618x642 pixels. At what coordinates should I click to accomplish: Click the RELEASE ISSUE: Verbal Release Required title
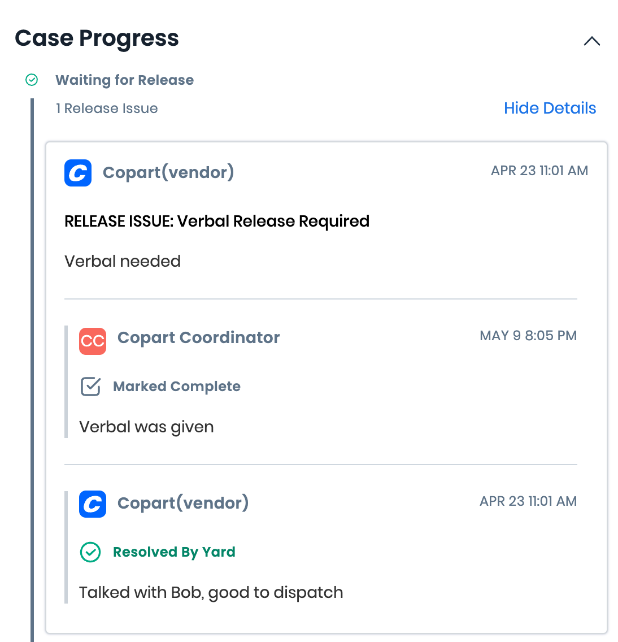(217, 221)
